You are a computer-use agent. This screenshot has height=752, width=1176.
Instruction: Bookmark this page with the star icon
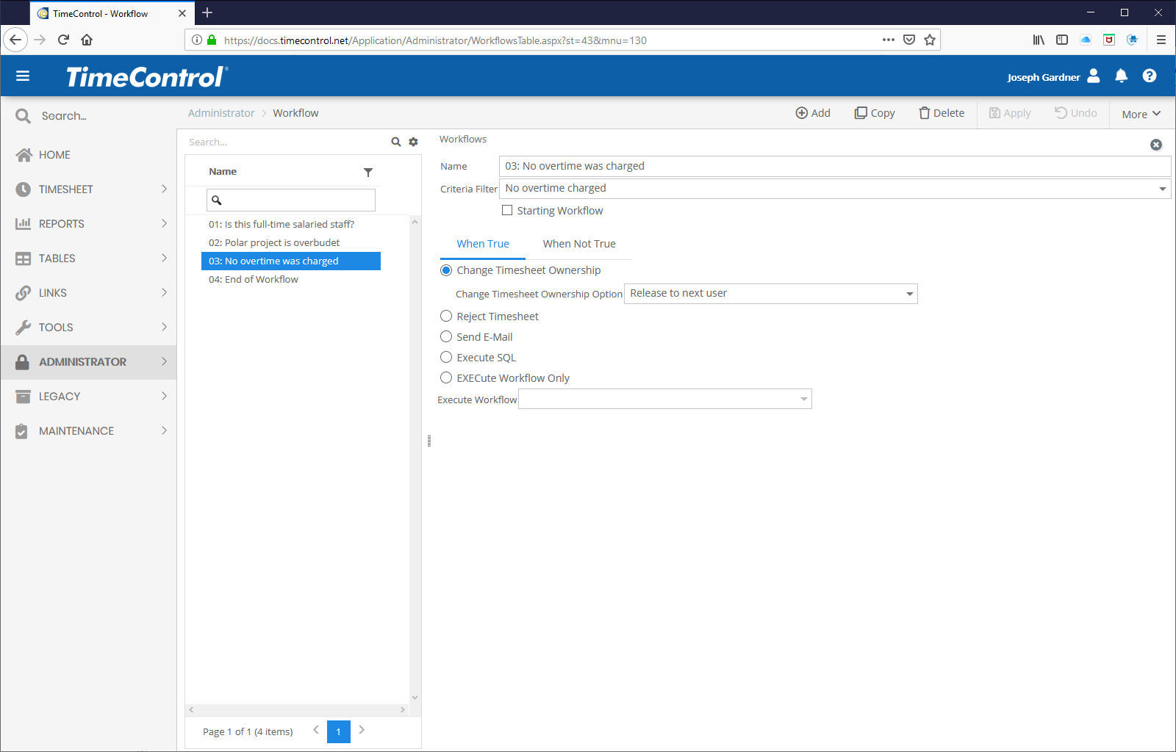point(930,40)
